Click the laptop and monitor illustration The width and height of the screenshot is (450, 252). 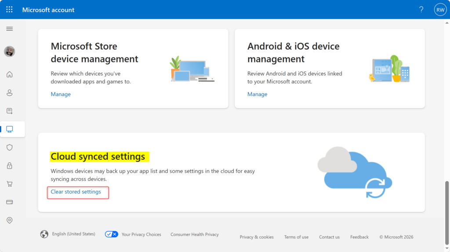click(192, 69)
